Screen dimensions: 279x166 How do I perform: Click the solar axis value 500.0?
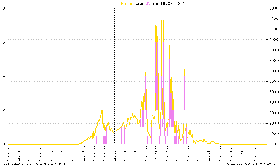274,92
